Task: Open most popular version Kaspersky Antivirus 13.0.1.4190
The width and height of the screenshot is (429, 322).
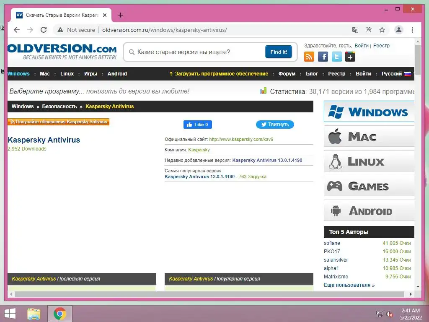Action: pos(200,177)
